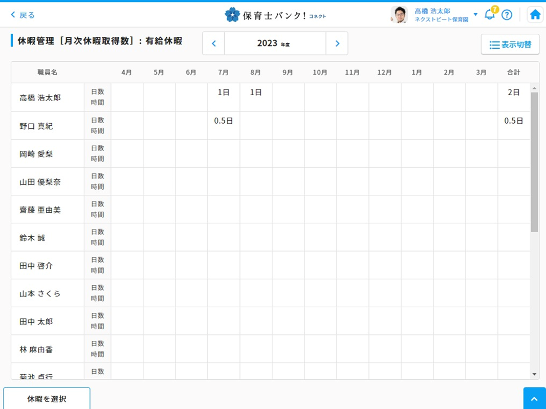The height and width of the screenshot is (409, 546).
Task: Click the user profile avatar photo
Action: pos(399,15)
